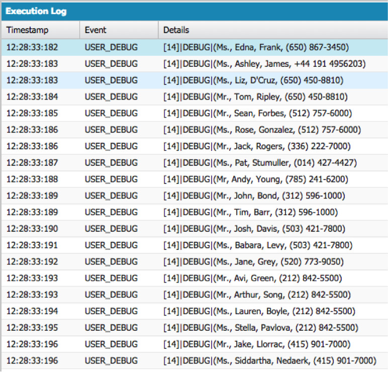Click timestamp 12:28:33:185
Screen dimensions: 388x372
[x=32, y=113]
